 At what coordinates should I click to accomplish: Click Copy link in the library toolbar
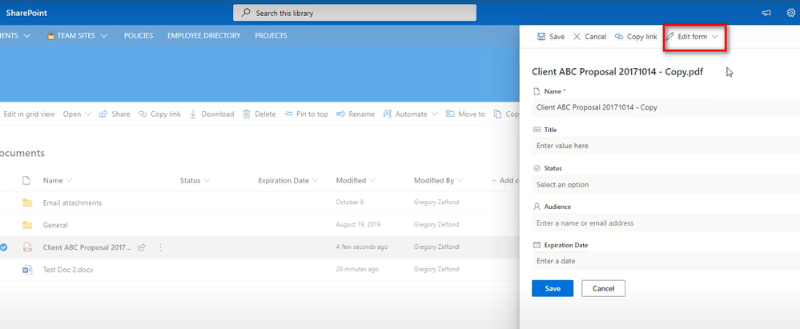159,114
